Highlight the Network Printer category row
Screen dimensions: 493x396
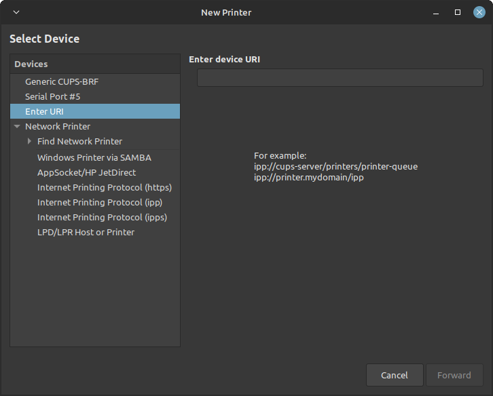(58, 127)
